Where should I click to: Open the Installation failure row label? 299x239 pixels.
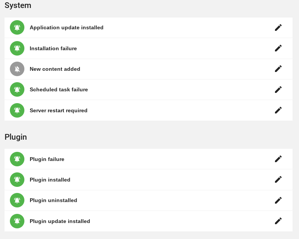53,48
